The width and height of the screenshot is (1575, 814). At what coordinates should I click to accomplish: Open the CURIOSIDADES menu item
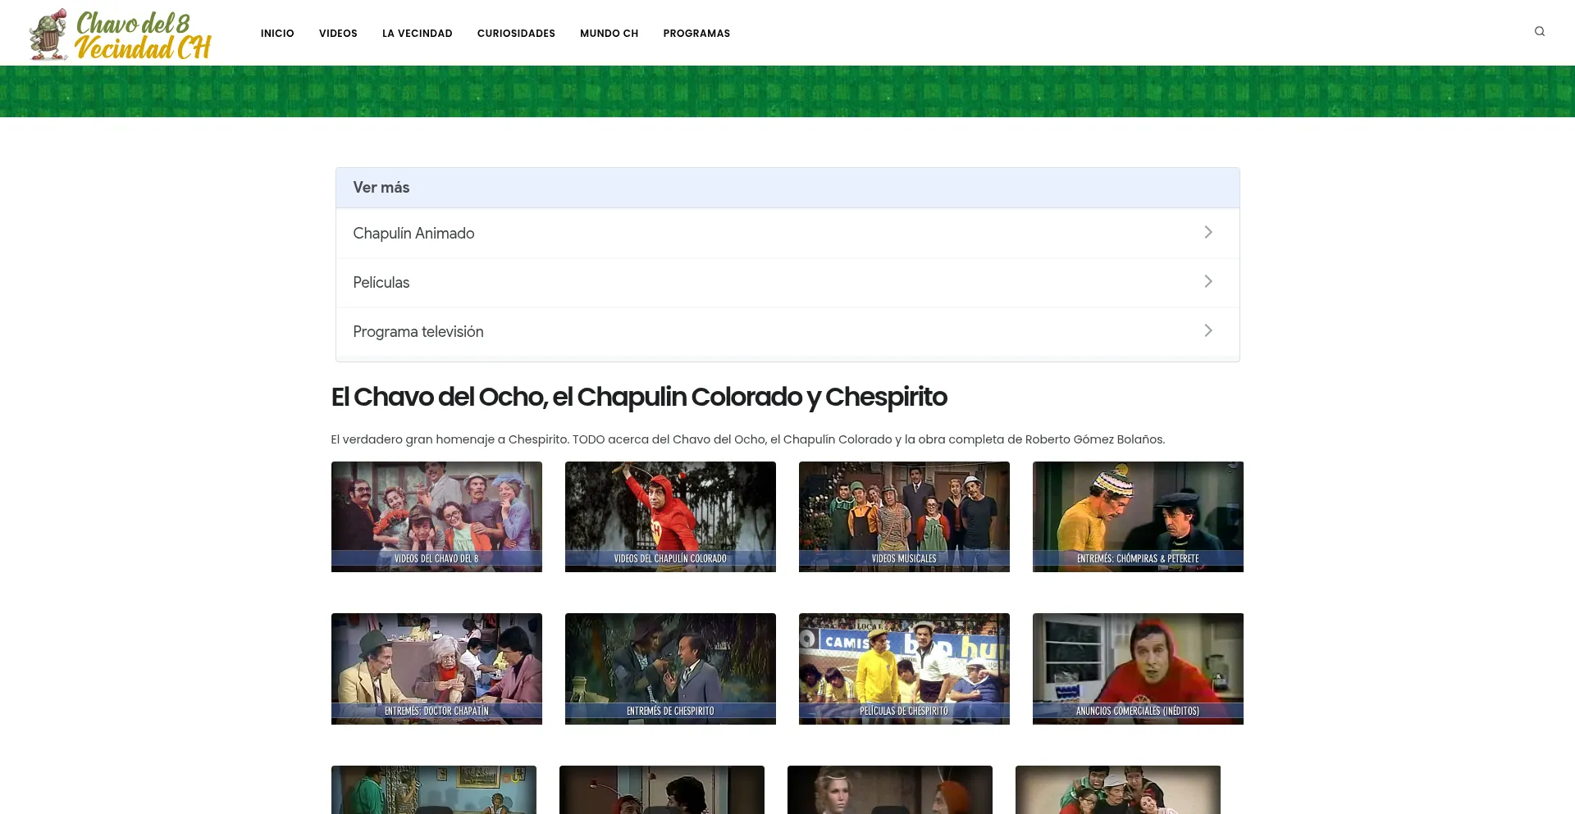click(x=516, y=34)
